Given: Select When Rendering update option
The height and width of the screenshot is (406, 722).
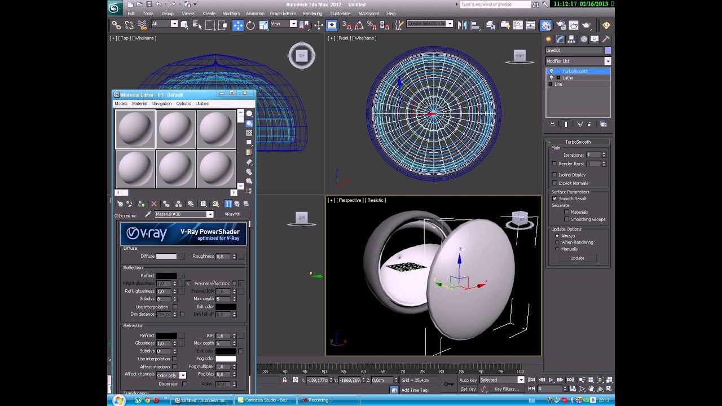Looking at the screenshot, I should pos(557,242).
